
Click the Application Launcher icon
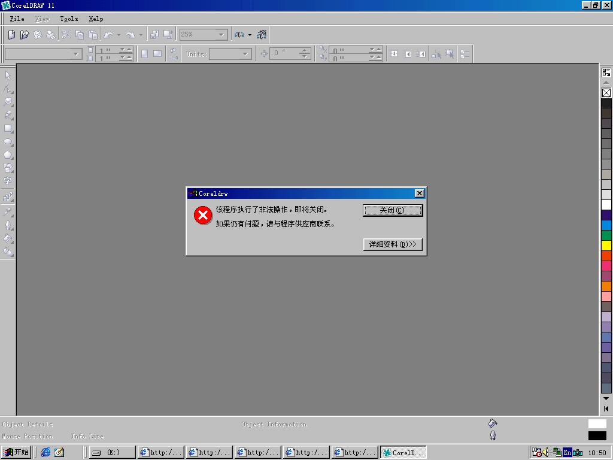tap(239, 35)
